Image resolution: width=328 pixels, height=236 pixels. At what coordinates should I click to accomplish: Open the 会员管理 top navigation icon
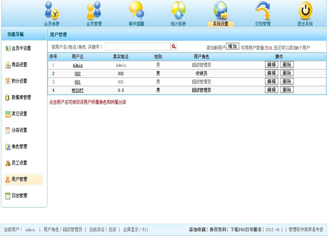point(94,10)
